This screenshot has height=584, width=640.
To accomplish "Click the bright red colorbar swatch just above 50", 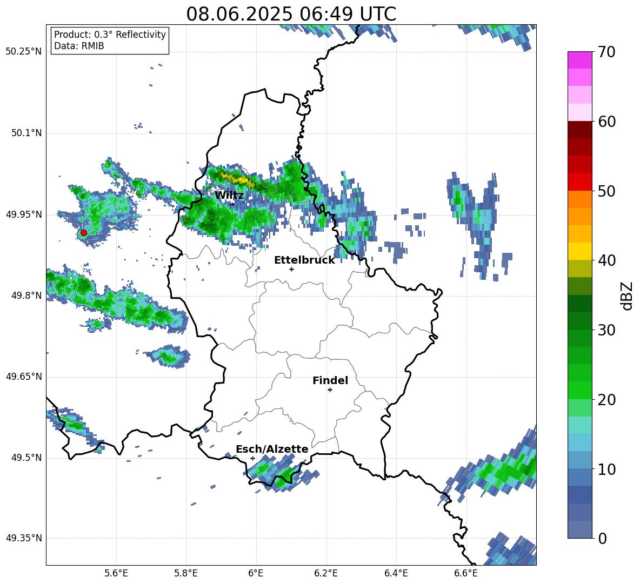I will tap(579, 182).
